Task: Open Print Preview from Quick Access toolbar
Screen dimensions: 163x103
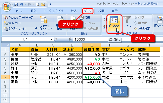Action: [x=38, y=5]
